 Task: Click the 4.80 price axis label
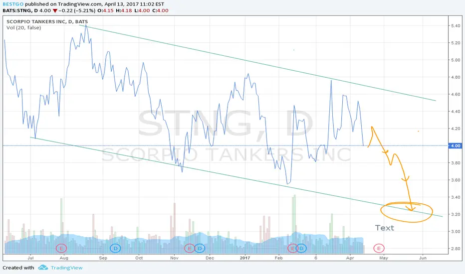pyautogui.click(x=456, y=77)
